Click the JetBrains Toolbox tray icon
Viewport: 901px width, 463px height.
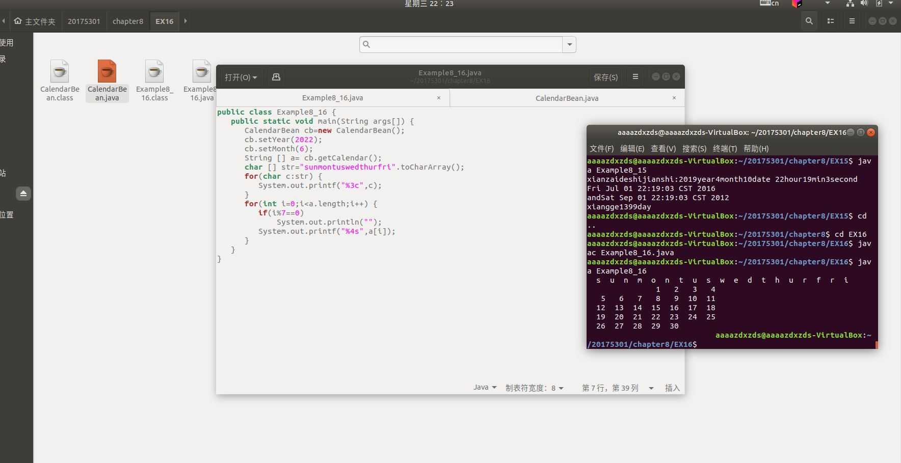click(797, 4)
